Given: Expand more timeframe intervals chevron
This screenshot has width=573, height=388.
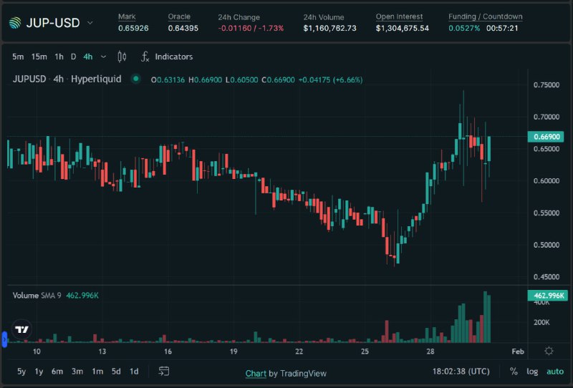Looking at the screenshot, I should point(103,57).
